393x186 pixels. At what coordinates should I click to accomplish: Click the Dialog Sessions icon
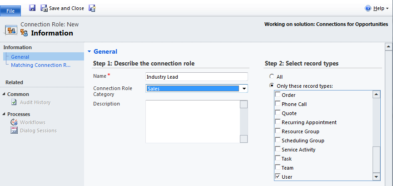pos(14,131)
